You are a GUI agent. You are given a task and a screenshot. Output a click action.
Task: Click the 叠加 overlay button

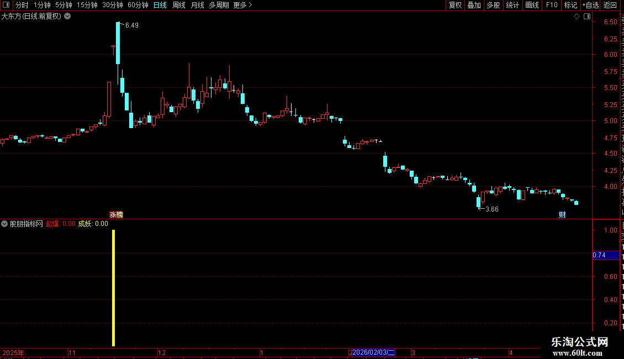(474, 5)
